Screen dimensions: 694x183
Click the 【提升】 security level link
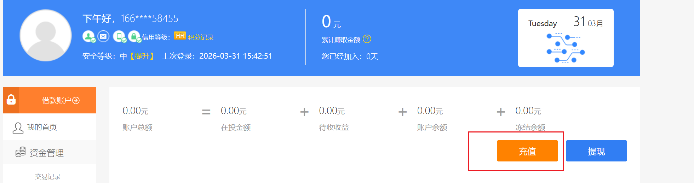click(142, 56)
